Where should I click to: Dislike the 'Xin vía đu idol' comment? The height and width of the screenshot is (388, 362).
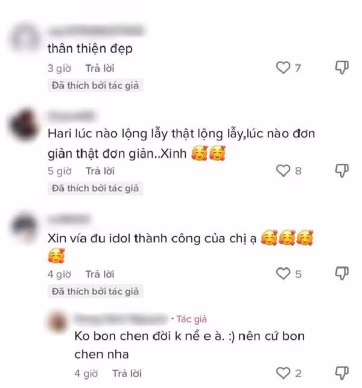pyautogui.click(x=342, y=274)
